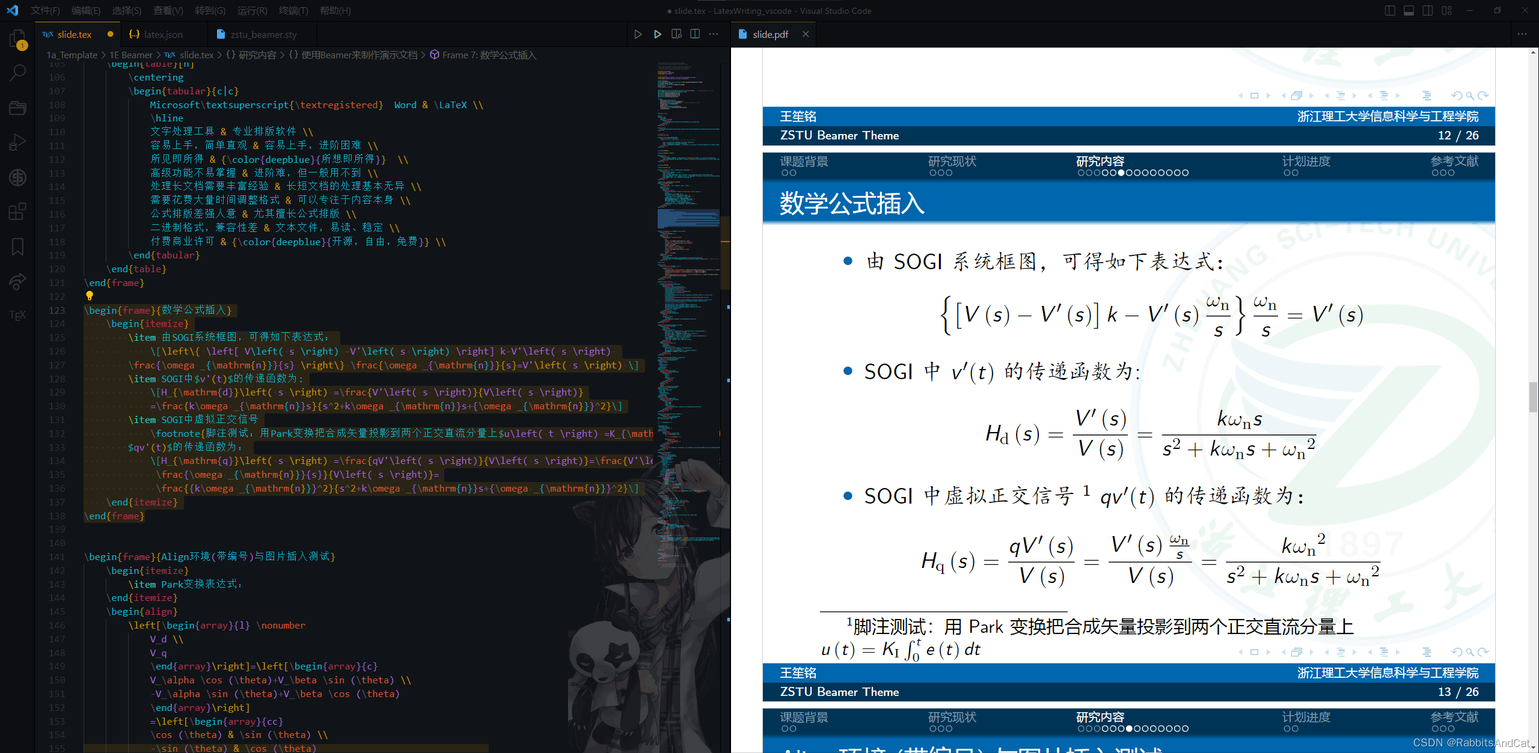This screenshot has height=753, width=1539.
Task: Open the editor More Actions menu
Action: click(x=714, y=34)
